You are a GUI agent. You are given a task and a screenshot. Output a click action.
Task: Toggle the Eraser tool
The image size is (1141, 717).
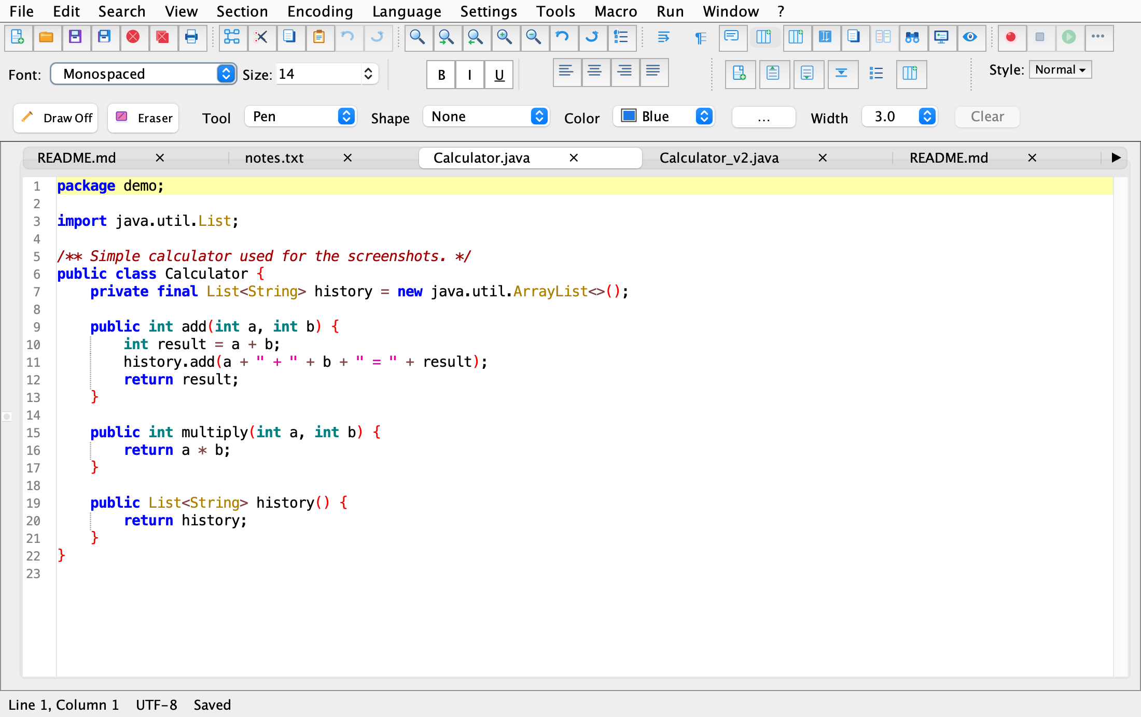click(144, 118)
